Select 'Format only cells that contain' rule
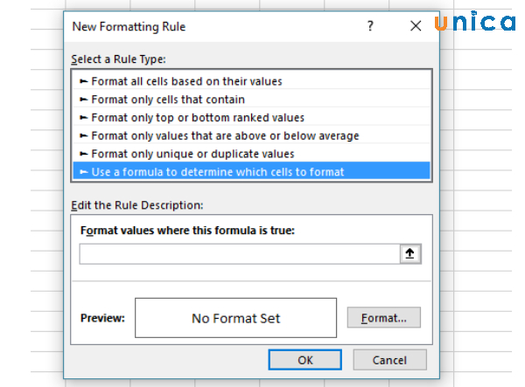 click(x=166, y=99)
